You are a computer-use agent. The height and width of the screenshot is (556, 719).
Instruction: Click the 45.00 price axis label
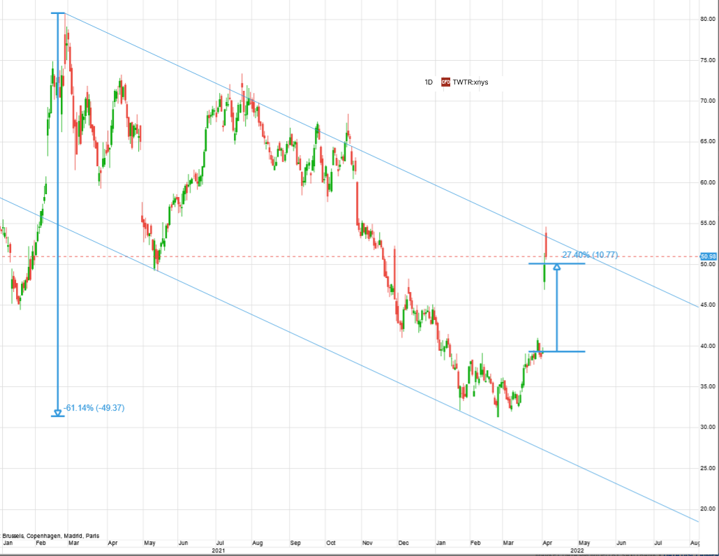[708, 305]
